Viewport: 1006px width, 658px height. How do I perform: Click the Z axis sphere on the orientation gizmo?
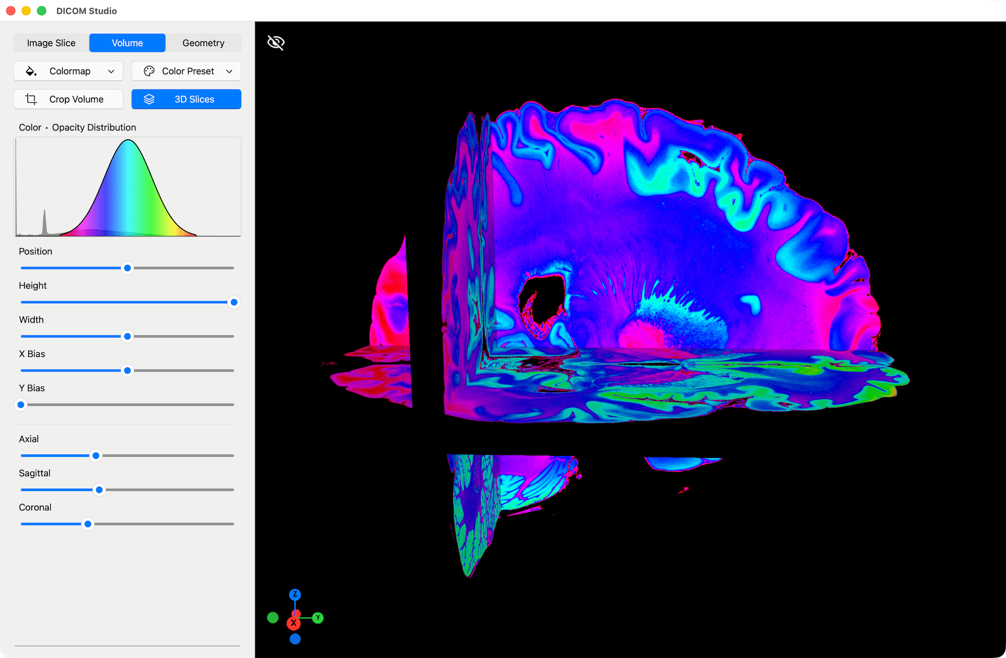[295, 595]
